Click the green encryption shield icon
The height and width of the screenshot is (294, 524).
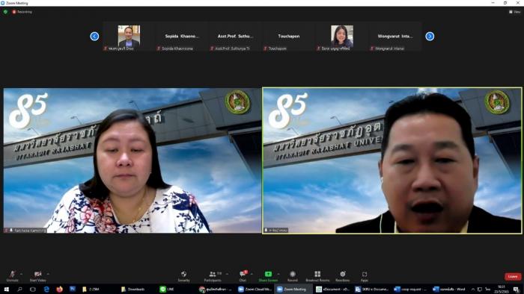[x=5, y=12]
